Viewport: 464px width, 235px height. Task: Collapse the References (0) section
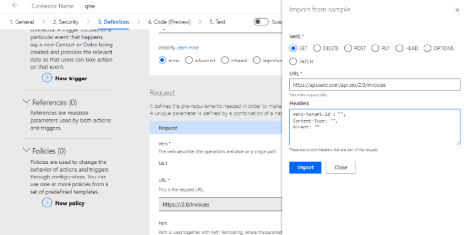[x=27, y=102]
